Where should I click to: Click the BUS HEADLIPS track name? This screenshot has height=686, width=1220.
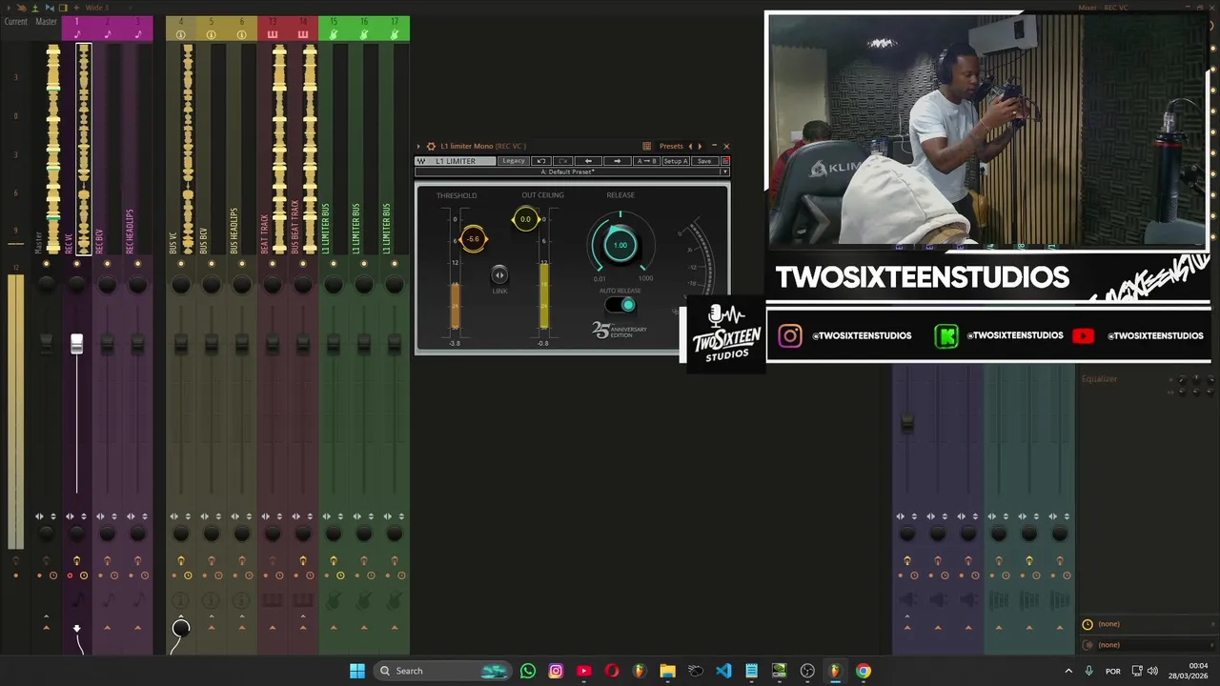[234, 231]
